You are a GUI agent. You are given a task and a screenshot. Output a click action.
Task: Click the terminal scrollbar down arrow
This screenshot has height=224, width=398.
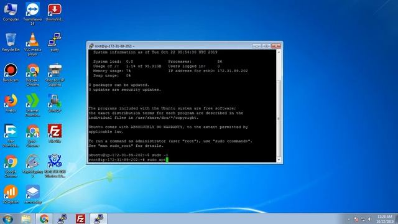(279, 160)
